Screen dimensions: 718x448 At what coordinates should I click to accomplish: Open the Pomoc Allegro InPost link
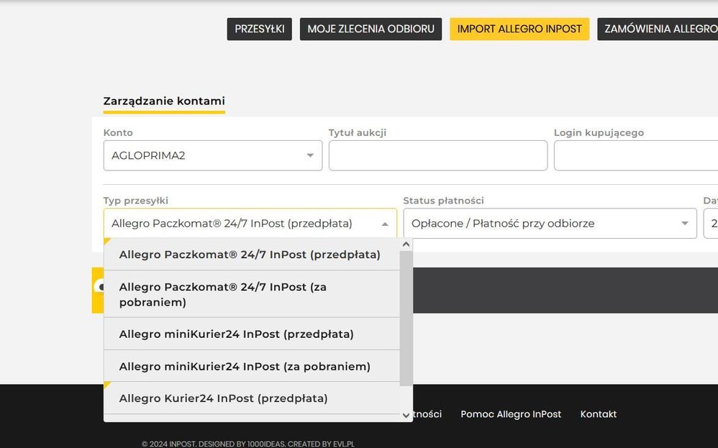point(512,413)
